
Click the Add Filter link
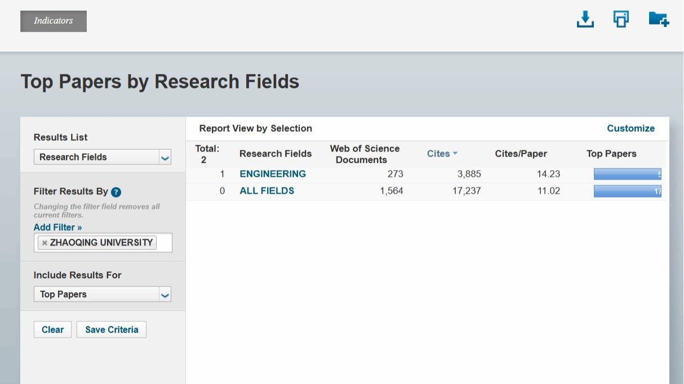[x=57, y=227]
